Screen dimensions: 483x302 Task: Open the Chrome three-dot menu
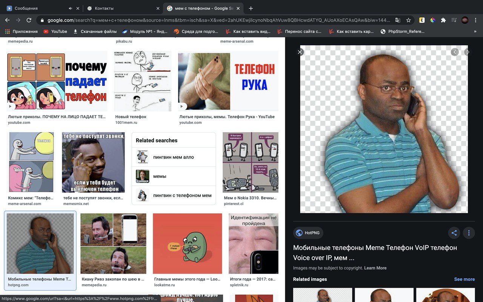[x=476, y=20]
